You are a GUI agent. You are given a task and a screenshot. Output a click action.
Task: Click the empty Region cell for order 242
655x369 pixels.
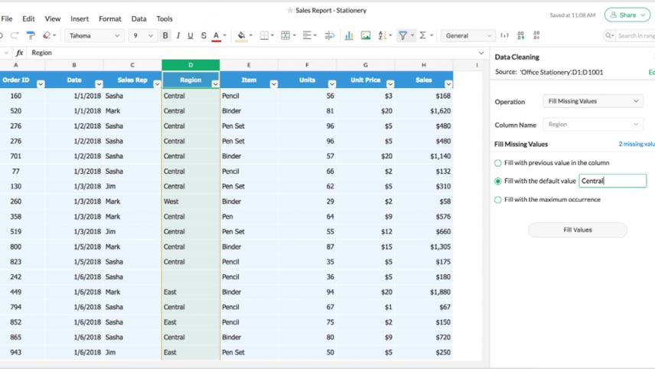(191, 277)
